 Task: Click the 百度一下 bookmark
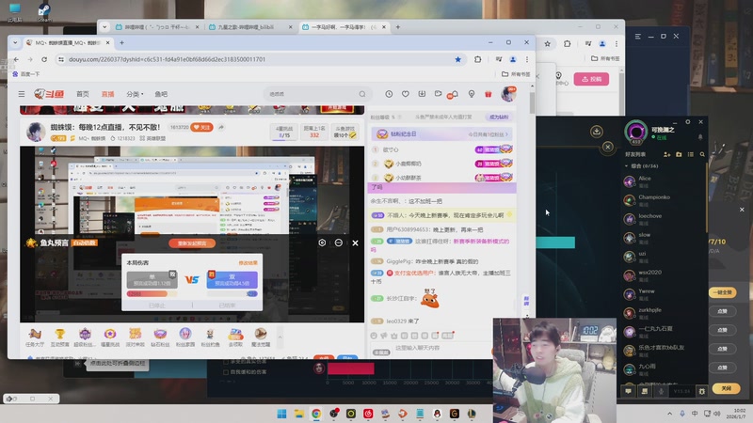[26, 74]
